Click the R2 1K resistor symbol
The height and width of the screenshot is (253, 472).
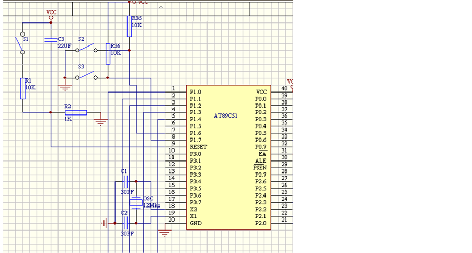tap(76, 112)
